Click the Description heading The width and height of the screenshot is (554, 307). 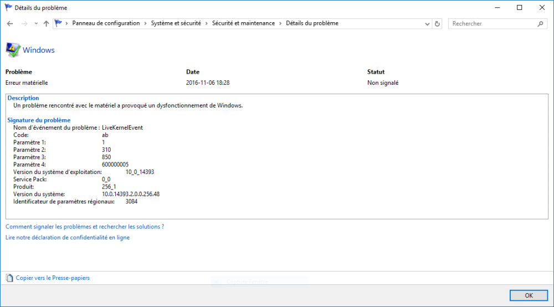click(x=23, y=98)
